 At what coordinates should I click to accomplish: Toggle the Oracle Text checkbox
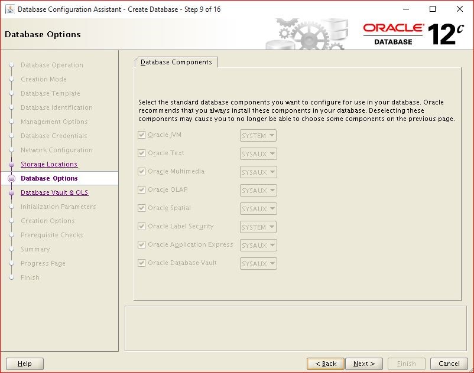coord(141,153)
